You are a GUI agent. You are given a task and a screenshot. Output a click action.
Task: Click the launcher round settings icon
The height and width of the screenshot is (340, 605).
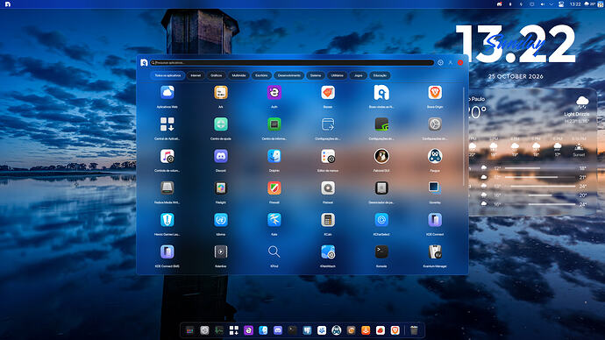[440, 62]
